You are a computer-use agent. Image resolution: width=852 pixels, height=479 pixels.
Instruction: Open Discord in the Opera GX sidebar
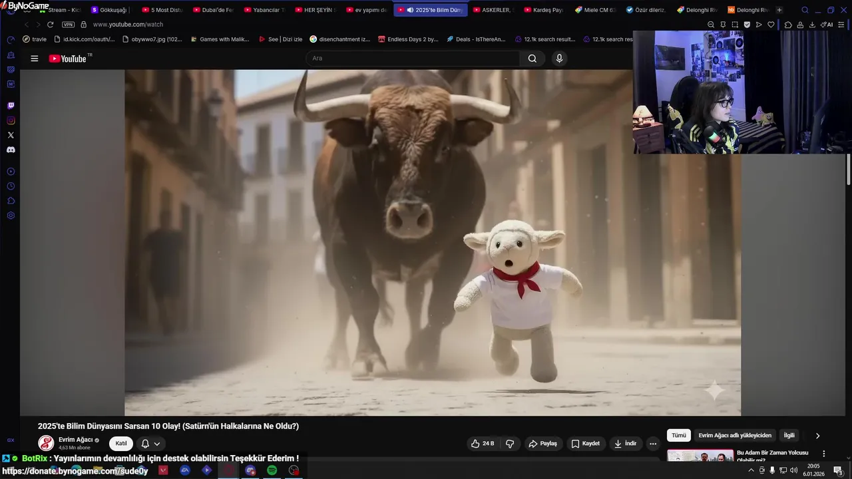(11, 150)
